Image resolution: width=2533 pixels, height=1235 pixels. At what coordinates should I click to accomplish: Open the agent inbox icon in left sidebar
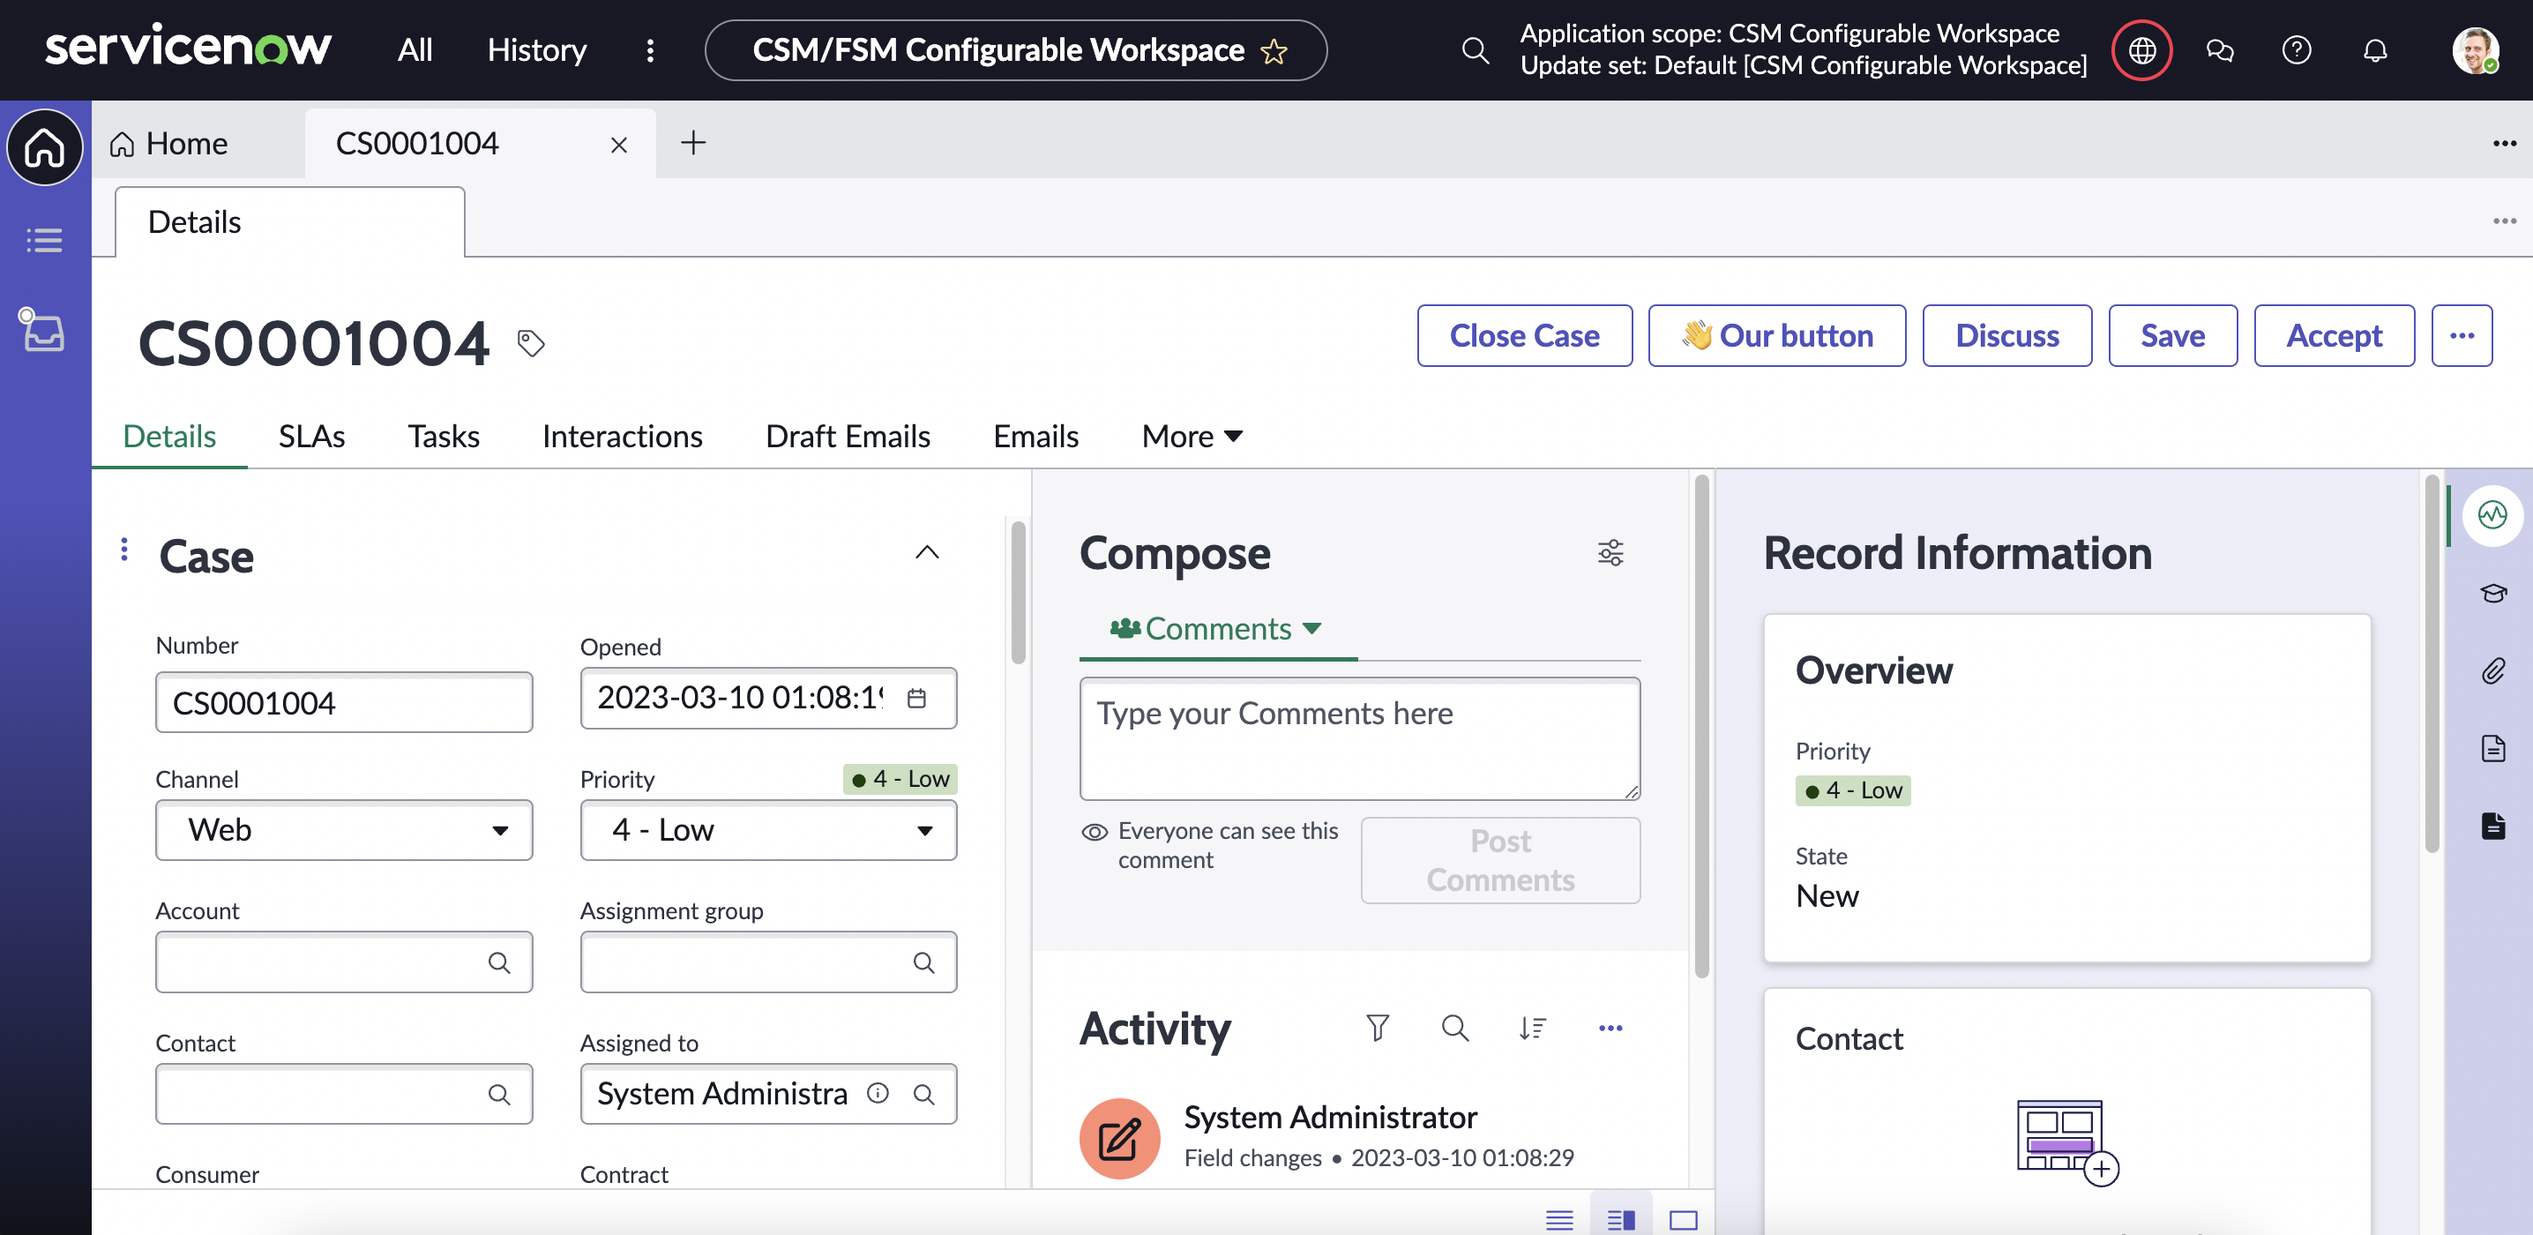43,331
